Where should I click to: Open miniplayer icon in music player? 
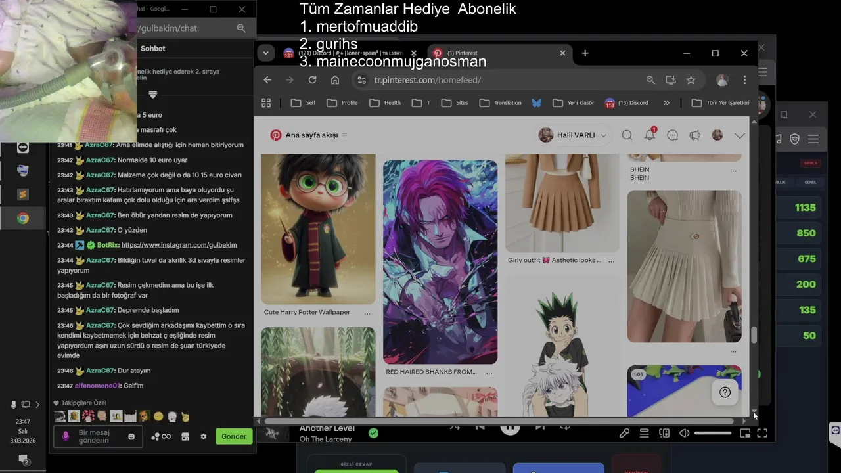pos(745,433)
